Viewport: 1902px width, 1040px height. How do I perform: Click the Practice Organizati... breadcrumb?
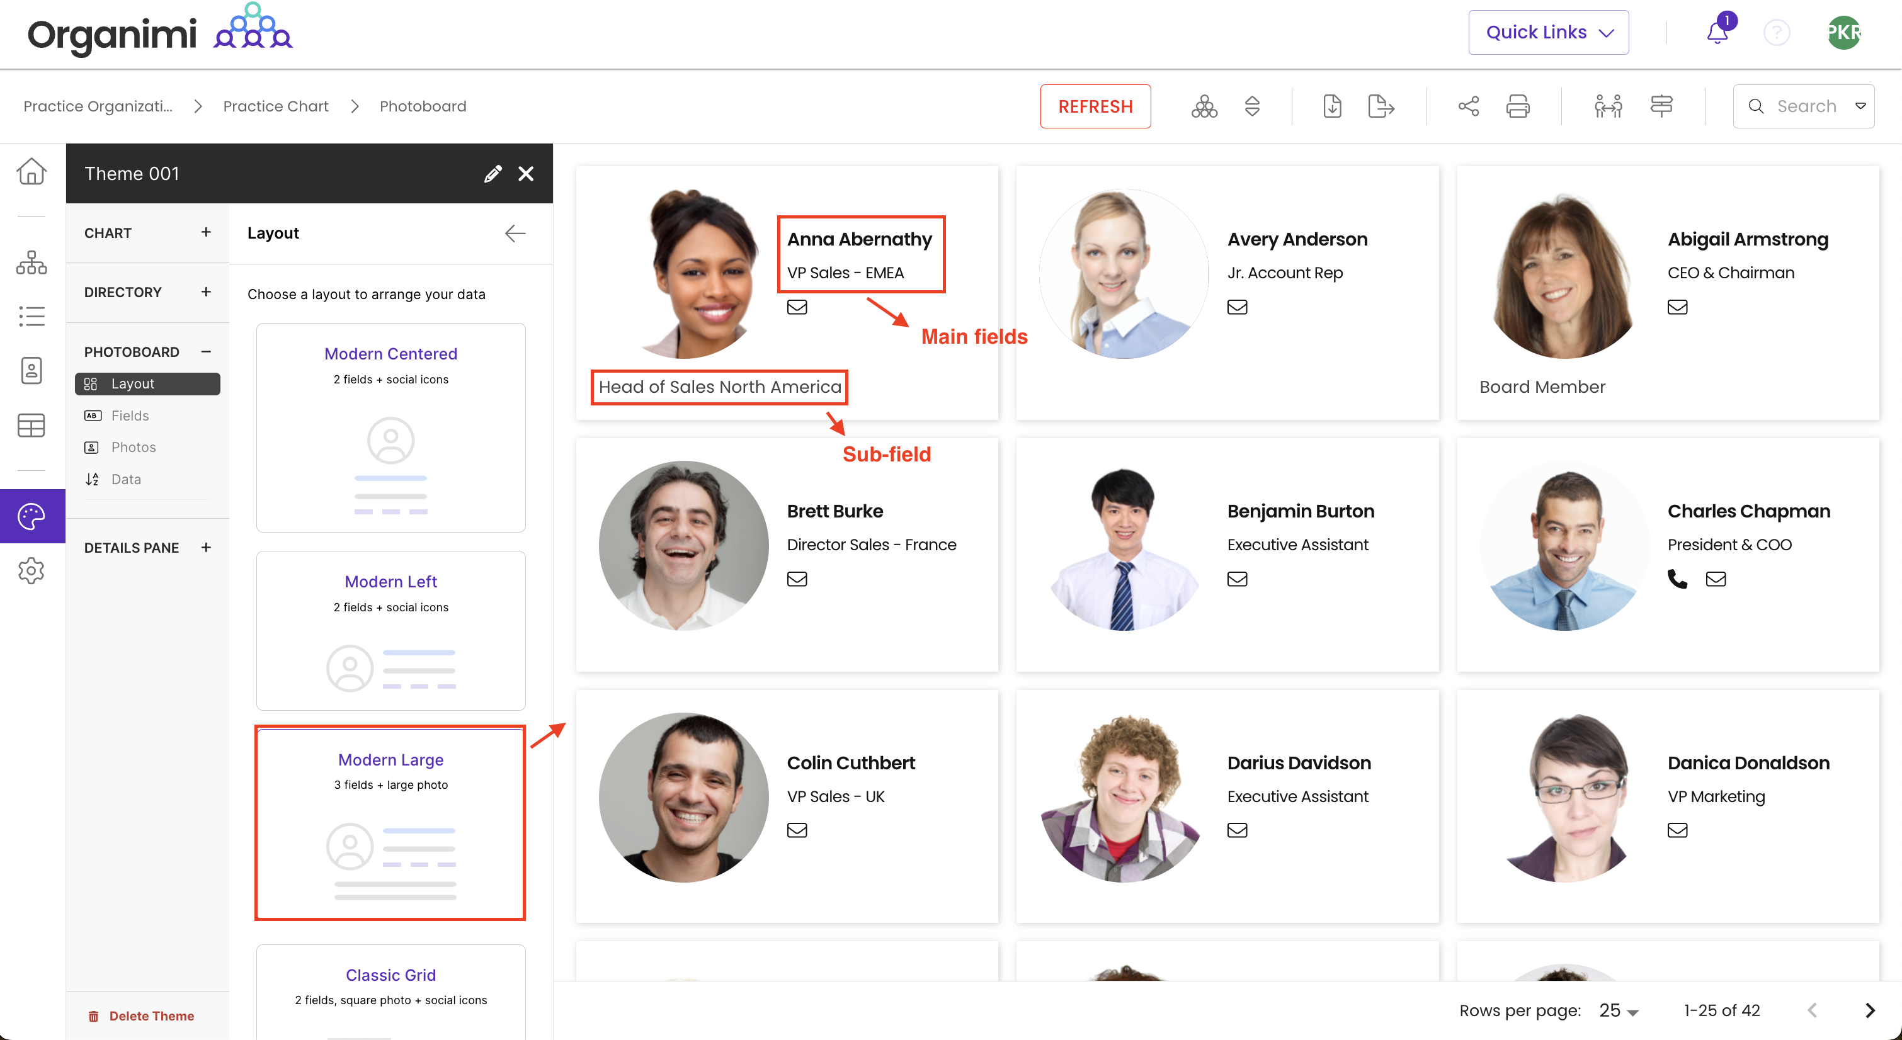tap(98, 106)
